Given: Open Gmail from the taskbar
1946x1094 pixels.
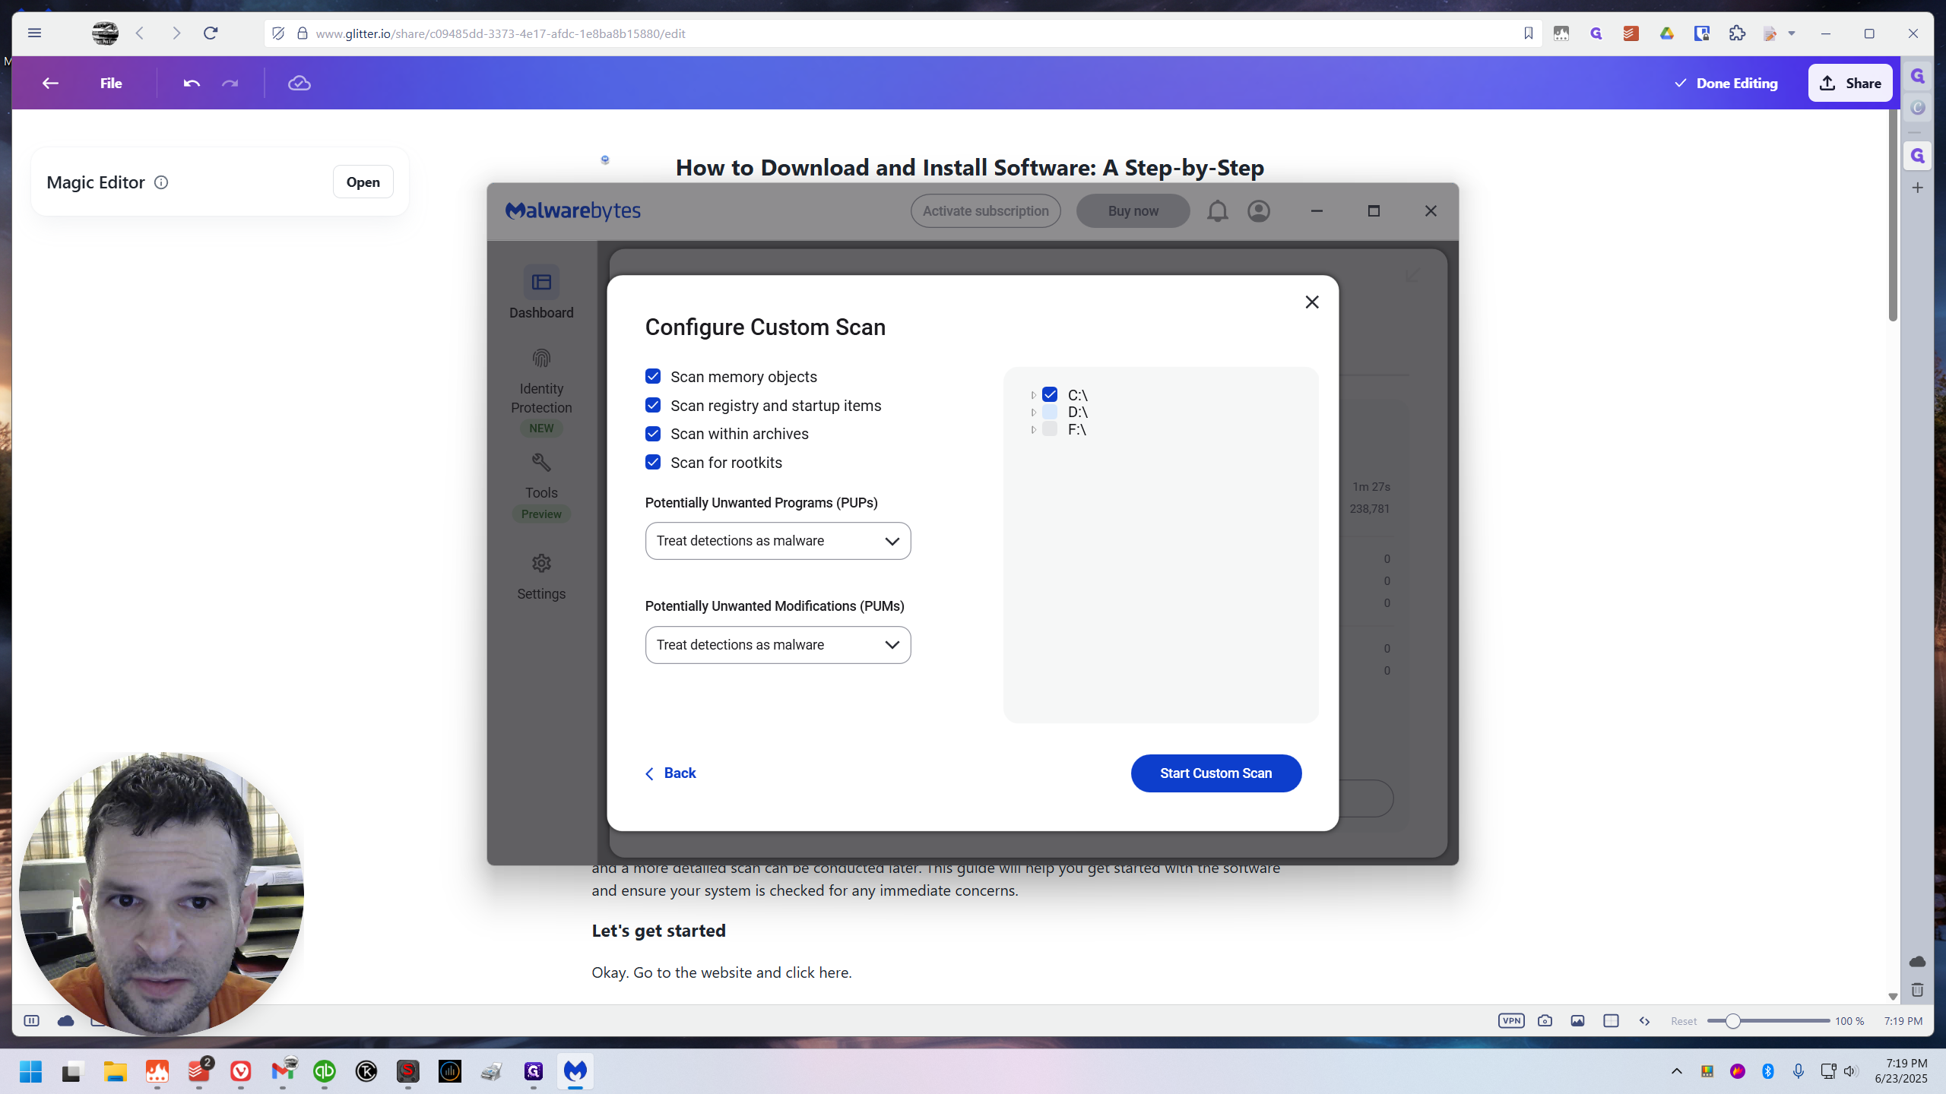Looking at the screenshot, I should 283,1071.
